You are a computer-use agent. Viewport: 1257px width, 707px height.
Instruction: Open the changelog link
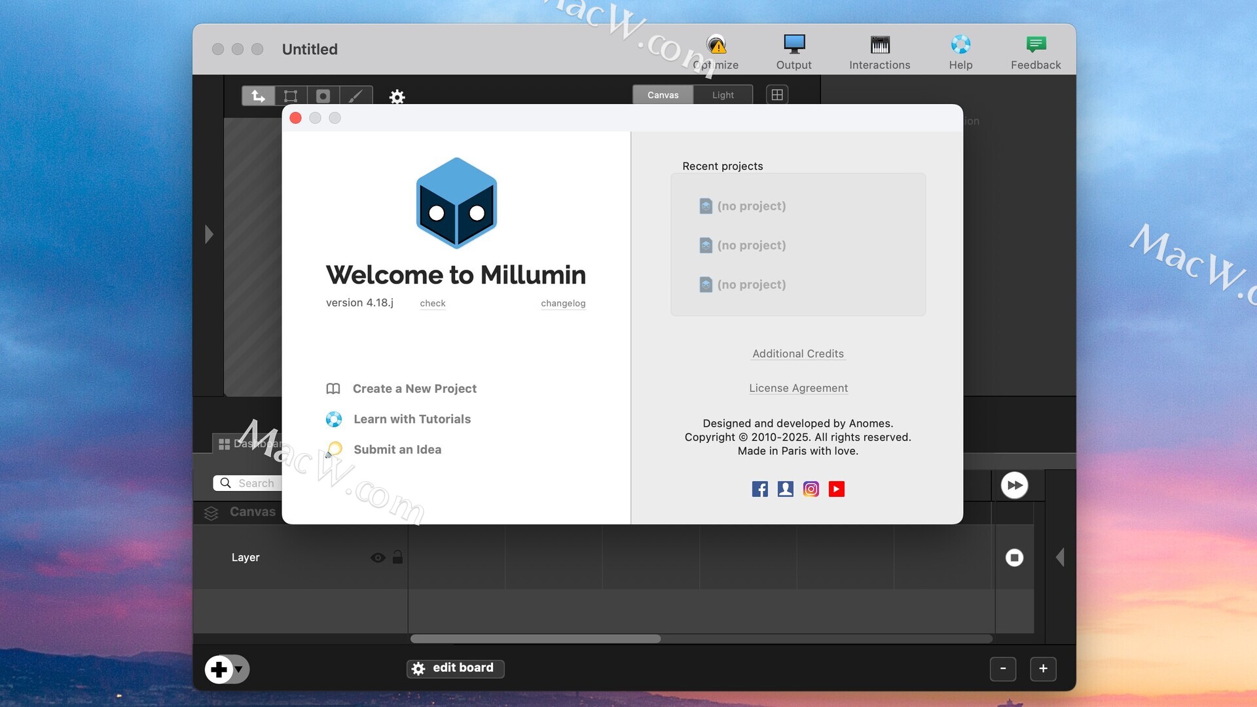563,303
